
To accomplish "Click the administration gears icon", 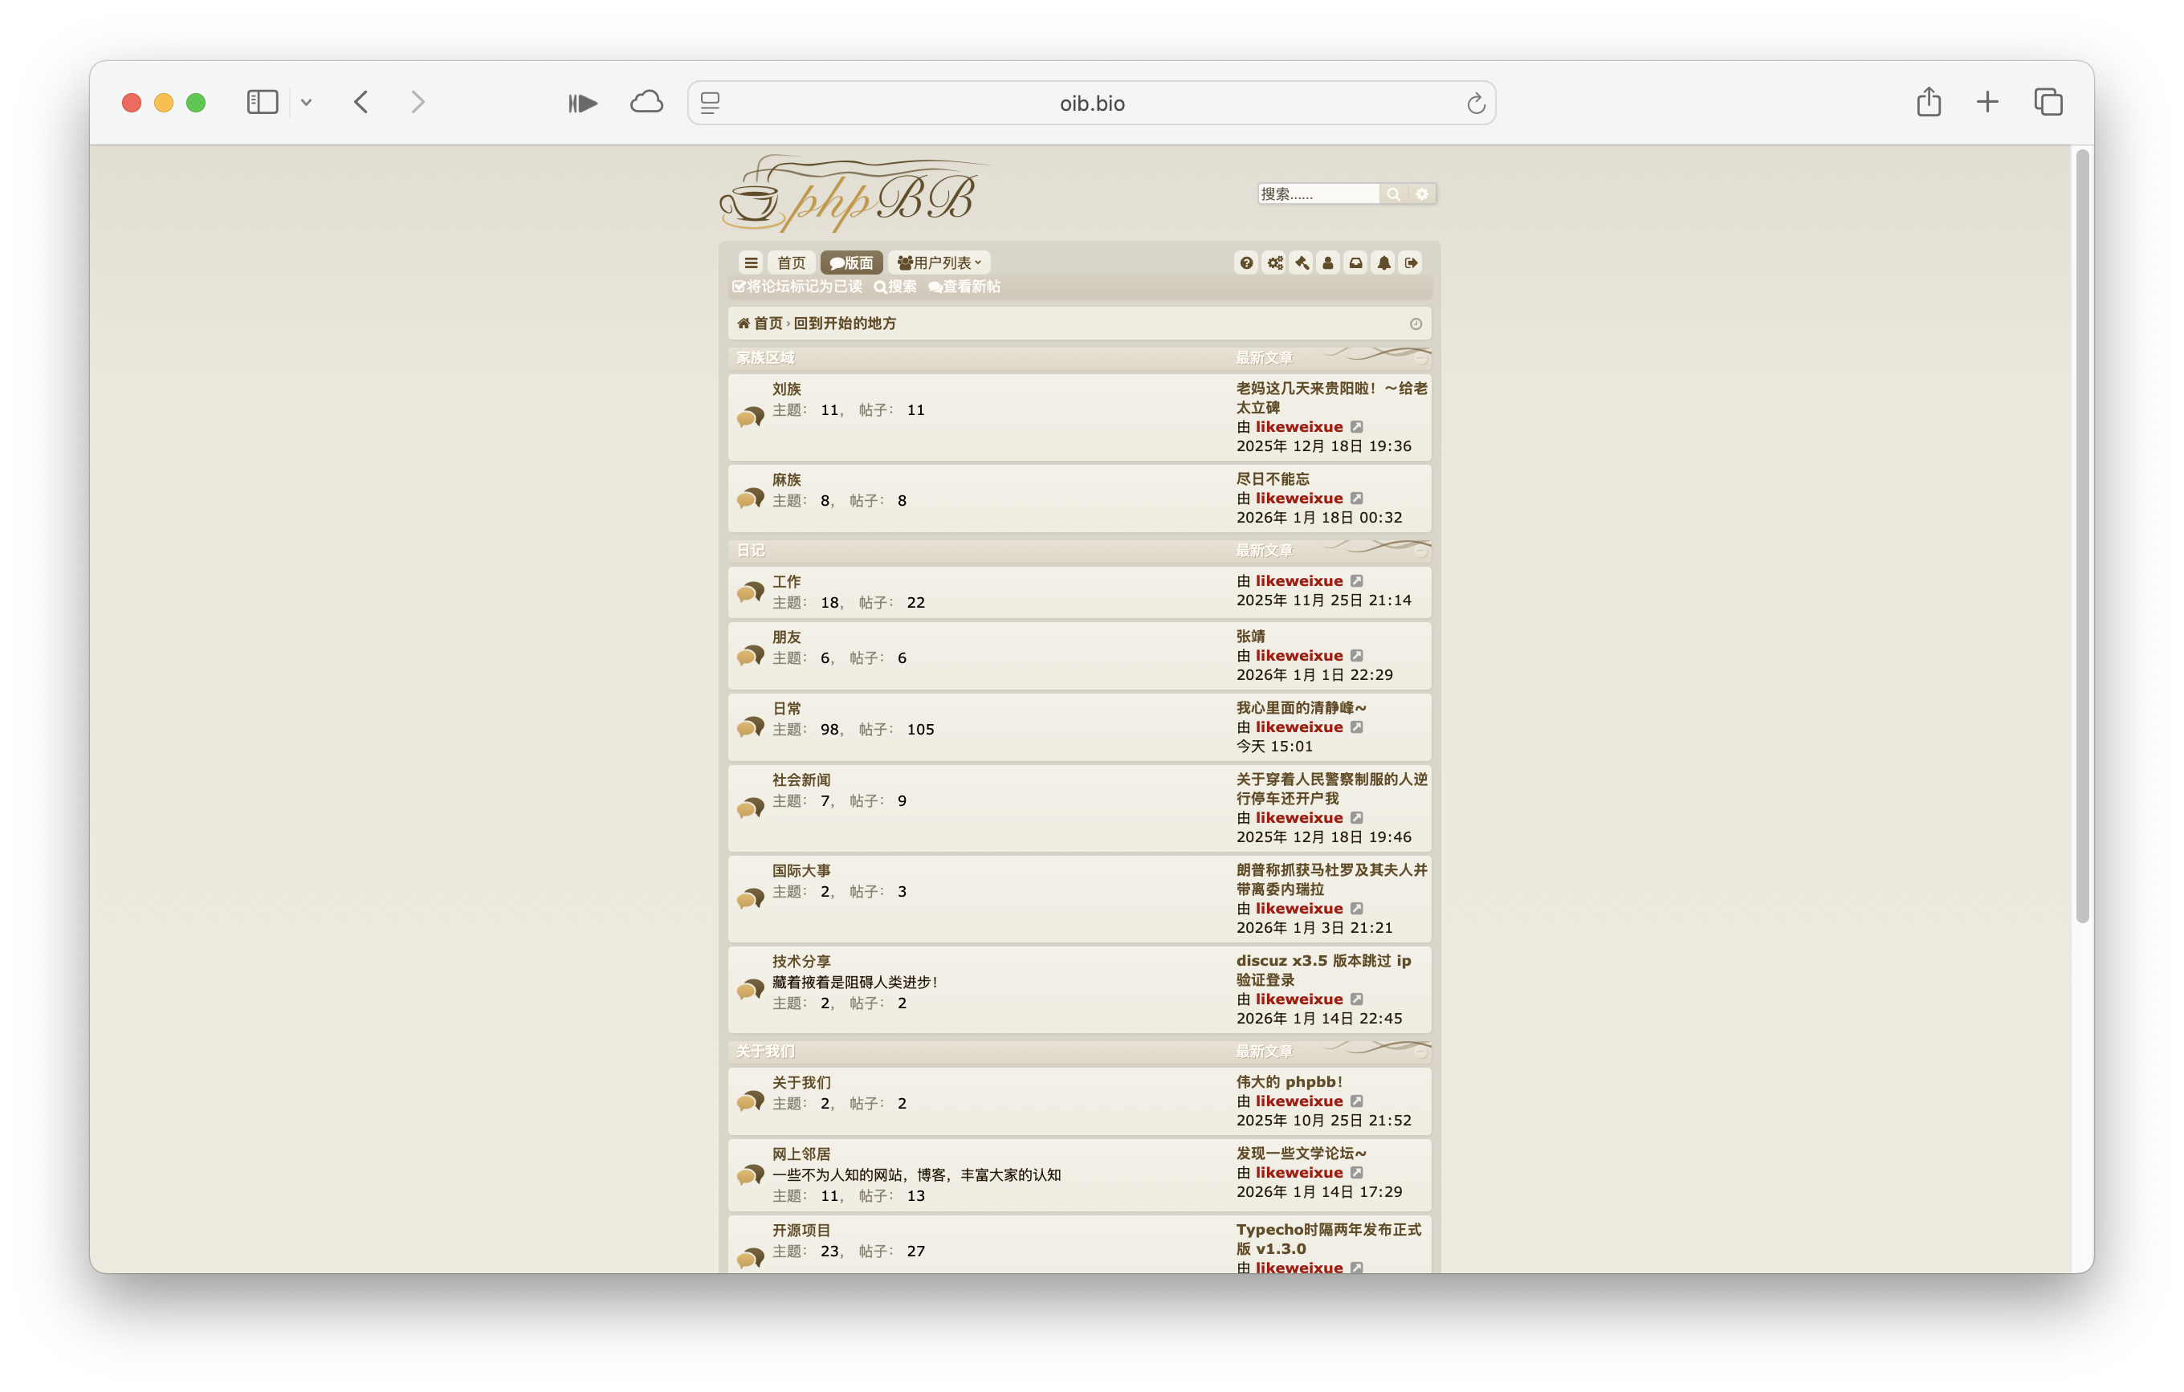I will pyautogui.click(x=1274, y=263).
